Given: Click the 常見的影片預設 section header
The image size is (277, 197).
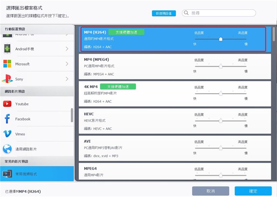Looking at the screenshot, I should [x=37, y=161].
